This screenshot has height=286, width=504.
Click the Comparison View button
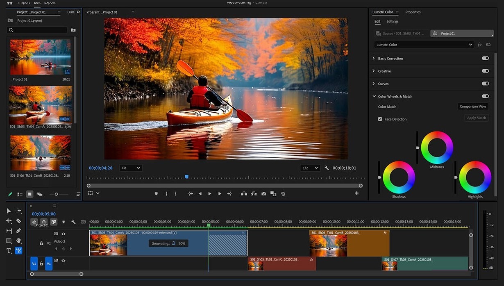(x=473, y=107)
